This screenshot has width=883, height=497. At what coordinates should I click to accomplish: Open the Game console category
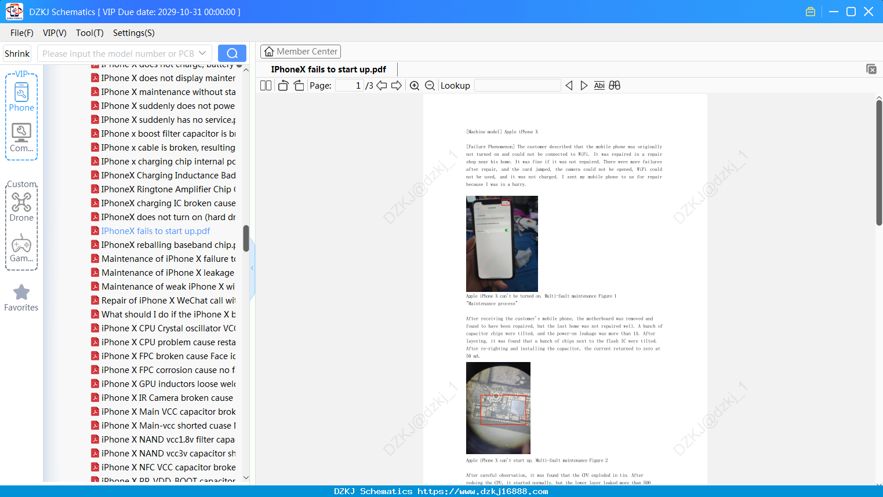coord(21,248)
